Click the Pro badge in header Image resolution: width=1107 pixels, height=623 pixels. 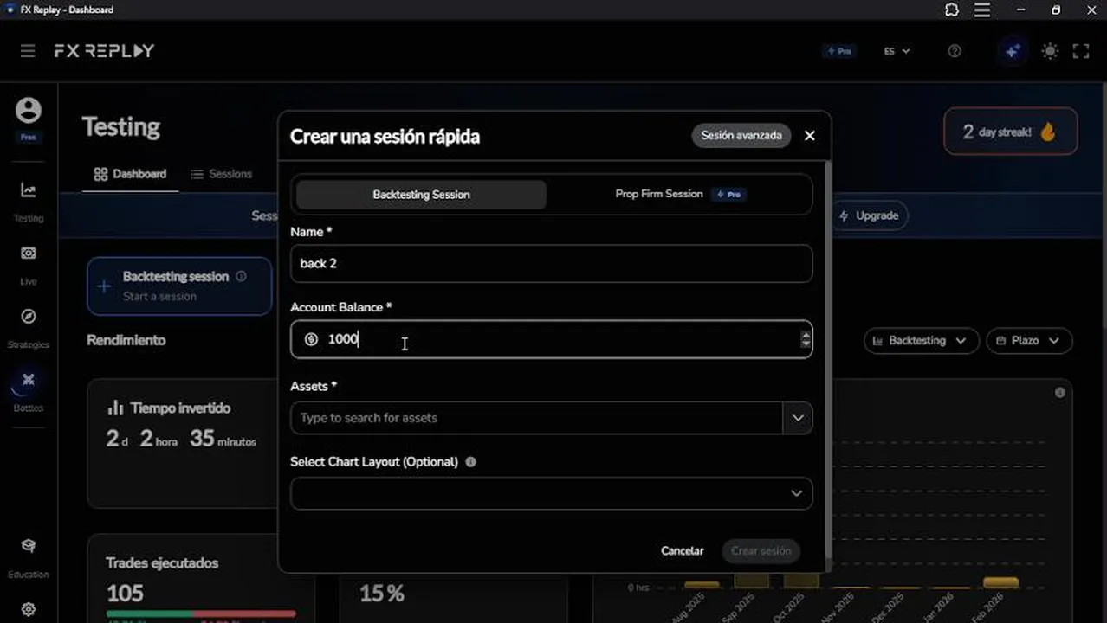coord(838,51)
